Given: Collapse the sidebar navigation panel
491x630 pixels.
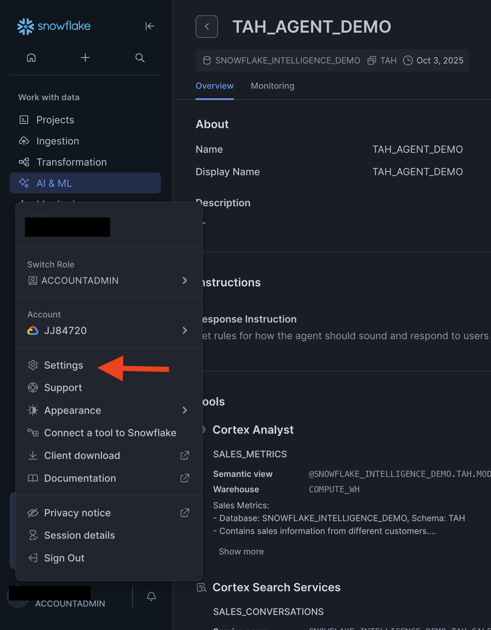Looking at the screenshot, I should [x=149, y=26].
